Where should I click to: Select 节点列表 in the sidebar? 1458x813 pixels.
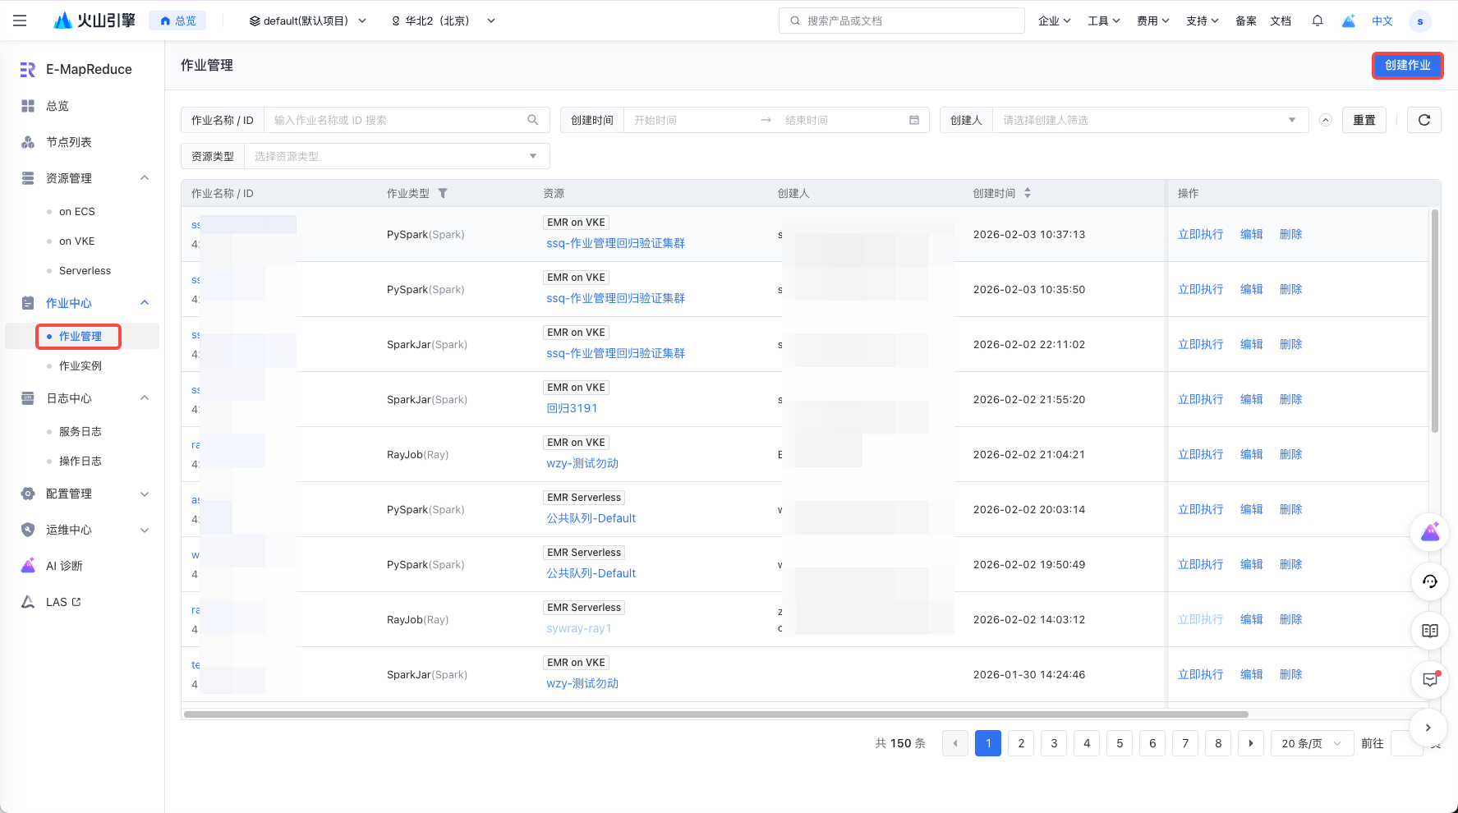[x=69, y=142]
